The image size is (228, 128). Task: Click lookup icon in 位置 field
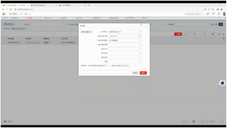pyautogui.click(x=140, y=62)
